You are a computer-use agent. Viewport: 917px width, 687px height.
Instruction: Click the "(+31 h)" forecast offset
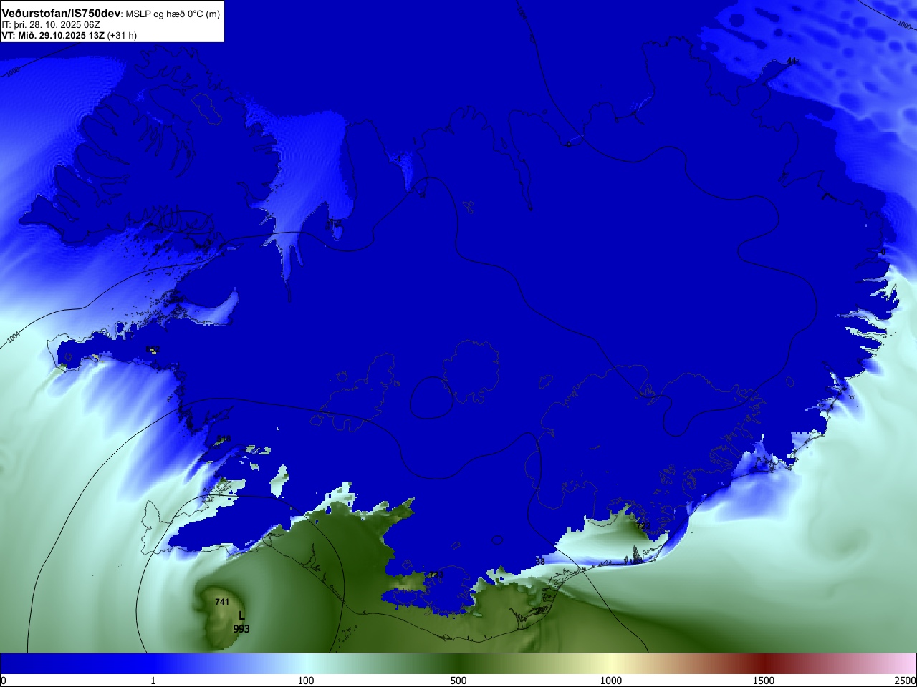click(122, 35)
